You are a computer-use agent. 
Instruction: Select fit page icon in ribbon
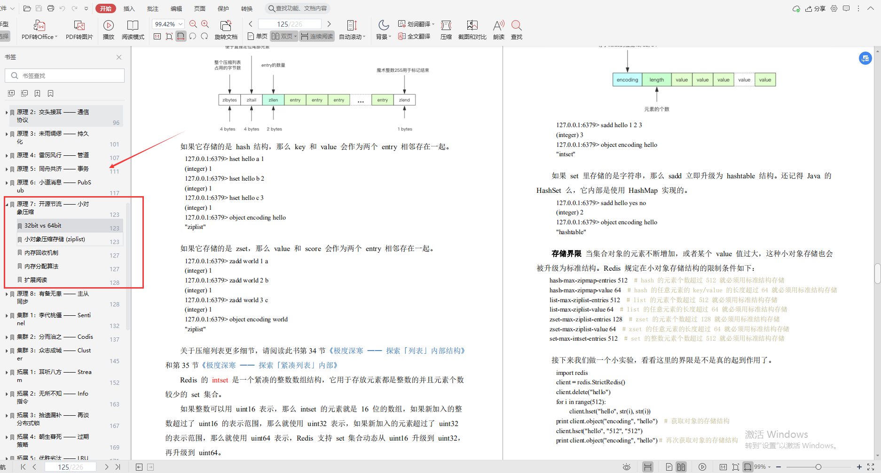169,36
